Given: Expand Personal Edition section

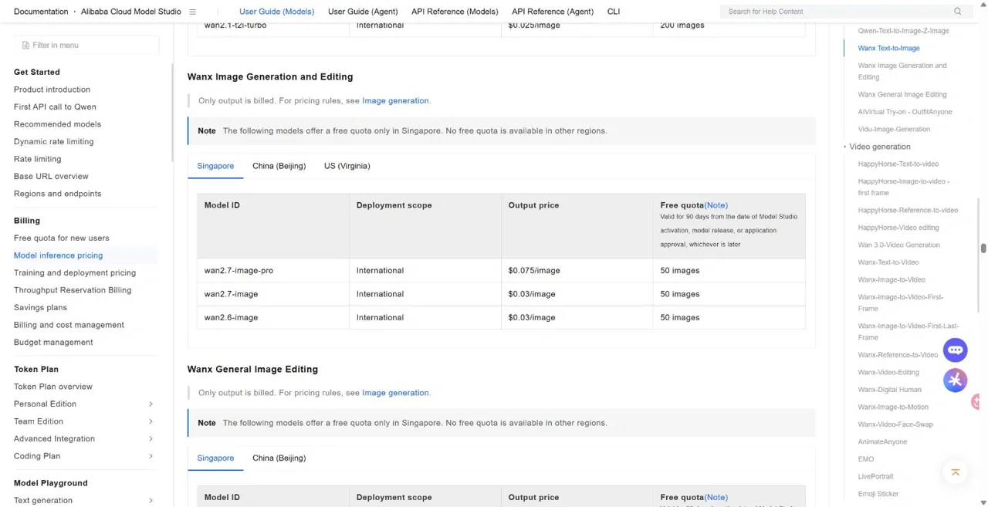Looking at the screenshot, I should click(151, 404).
